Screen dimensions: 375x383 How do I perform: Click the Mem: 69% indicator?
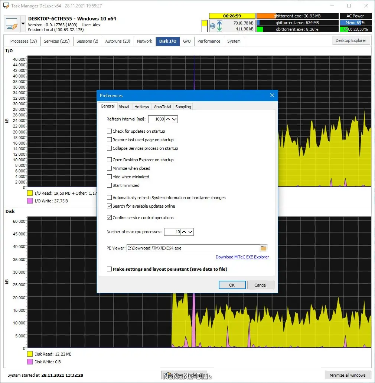(x=355, y=23)
